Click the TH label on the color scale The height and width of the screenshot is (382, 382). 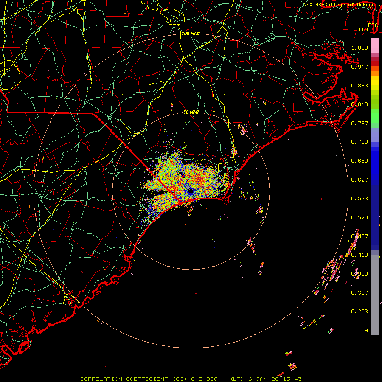point(365,331)
